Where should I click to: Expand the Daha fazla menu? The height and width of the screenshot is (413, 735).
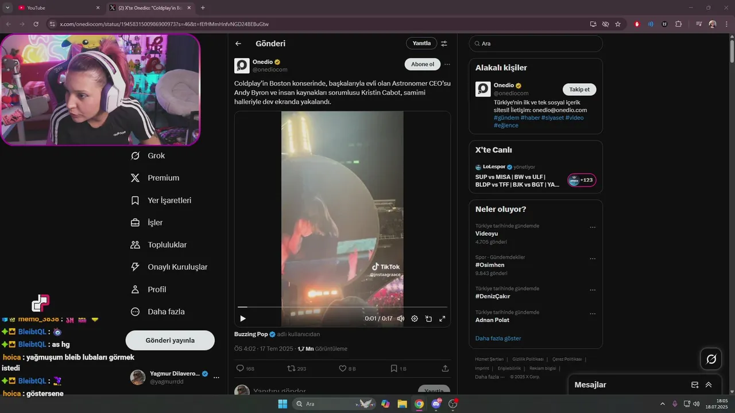click(158, 311)
